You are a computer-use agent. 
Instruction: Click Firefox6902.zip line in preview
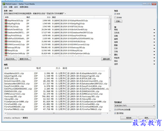[x=52, y=104]
